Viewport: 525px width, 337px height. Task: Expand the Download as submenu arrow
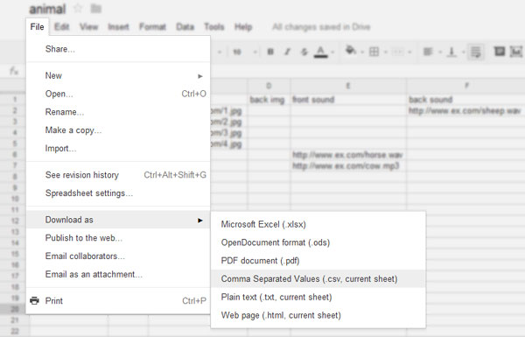pyautogui.click(x=200, y=220)
